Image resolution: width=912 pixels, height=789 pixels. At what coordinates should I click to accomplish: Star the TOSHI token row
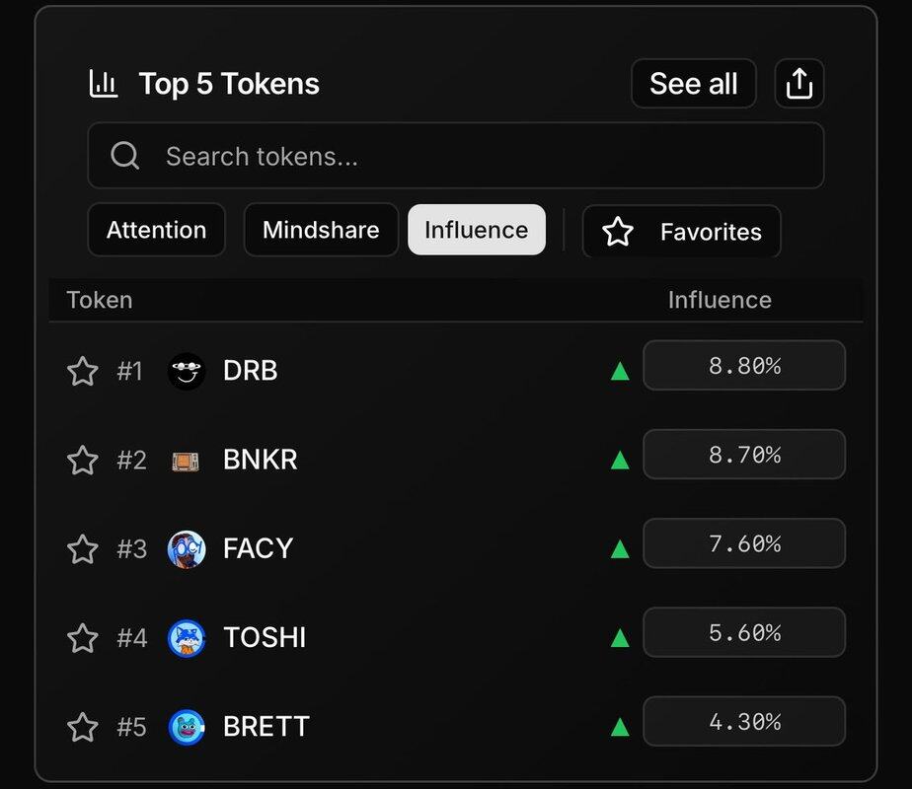[83, 638]
